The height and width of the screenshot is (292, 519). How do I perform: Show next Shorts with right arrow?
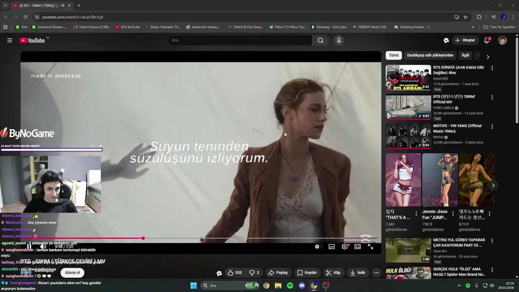(x=493, y=185)
